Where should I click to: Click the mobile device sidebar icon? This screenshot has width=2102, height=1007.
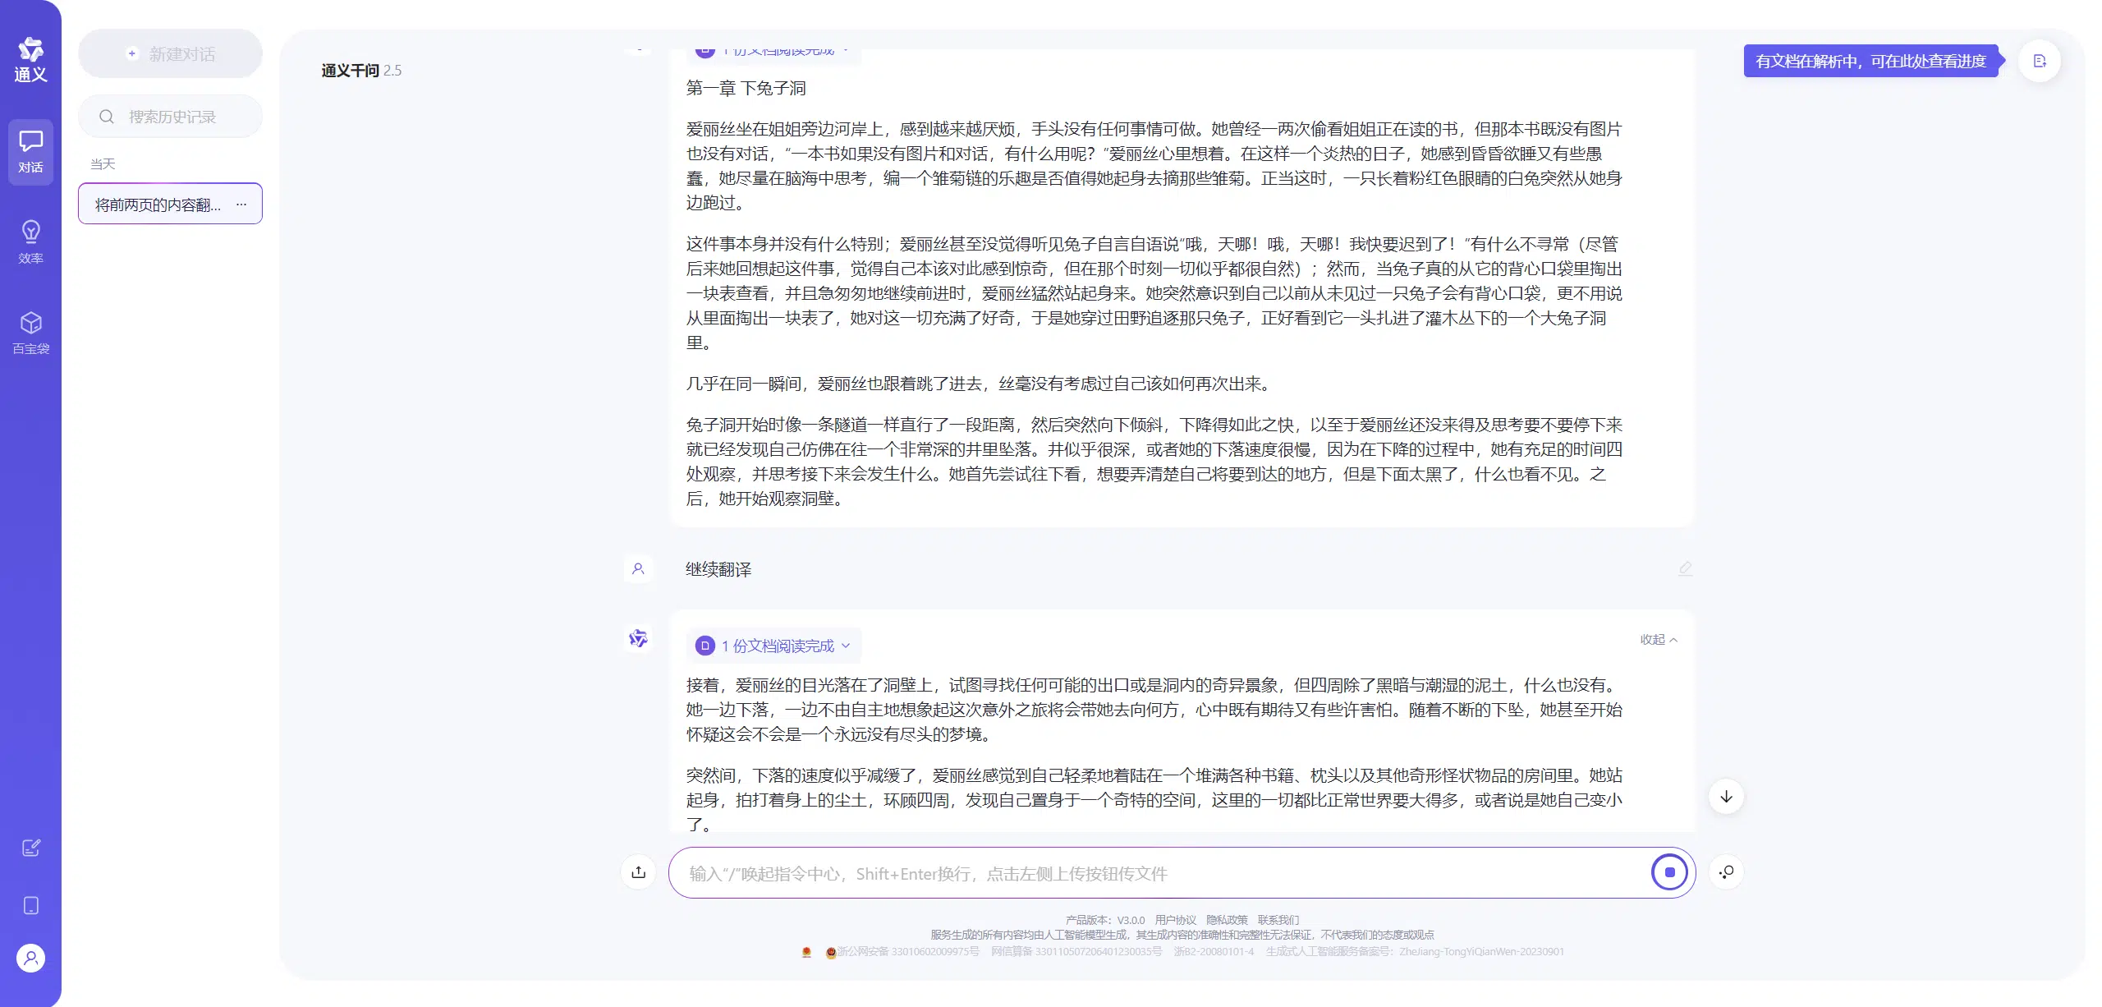pos(30,905)
